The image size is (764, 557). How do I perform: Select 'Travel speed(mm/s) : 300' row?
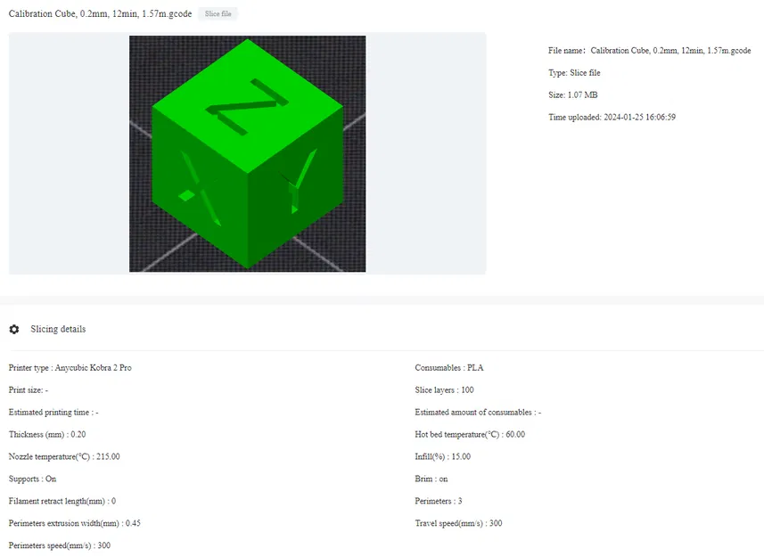tap(458, 523)
